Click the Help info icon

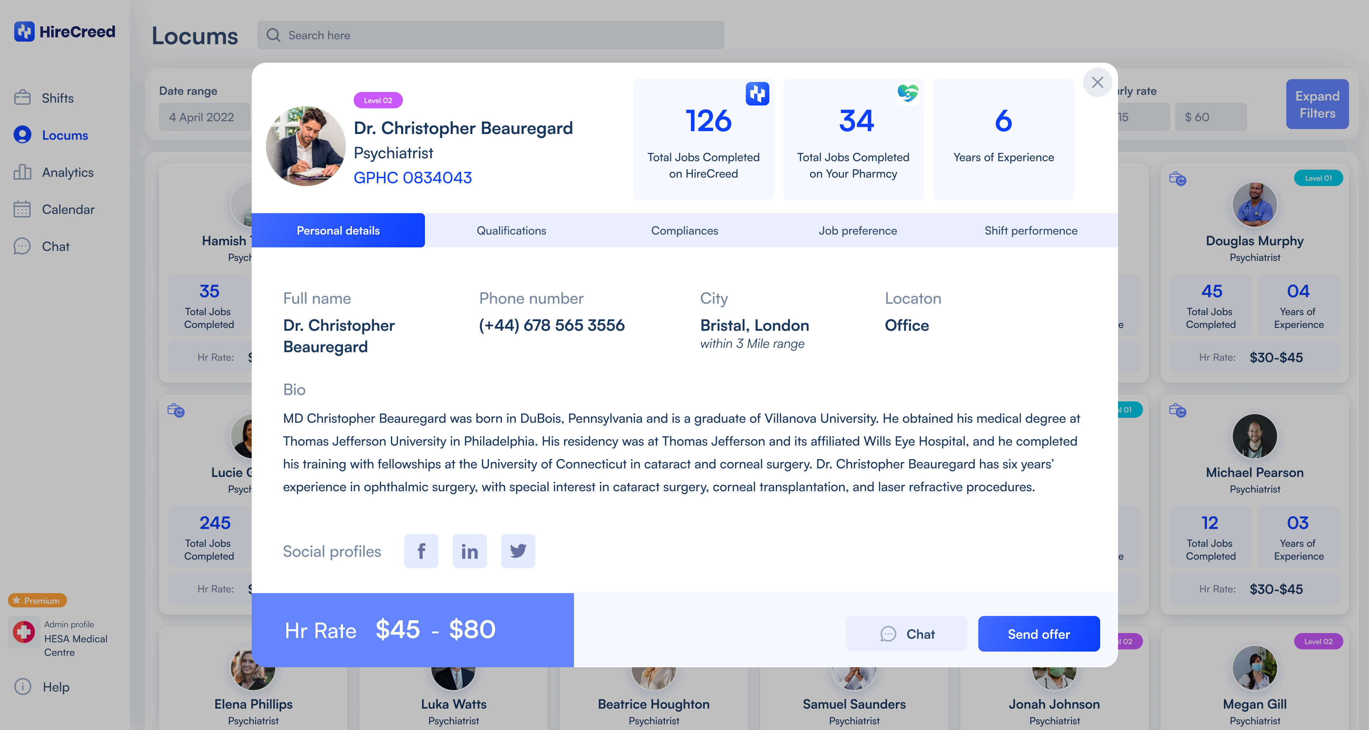(22, 687)
